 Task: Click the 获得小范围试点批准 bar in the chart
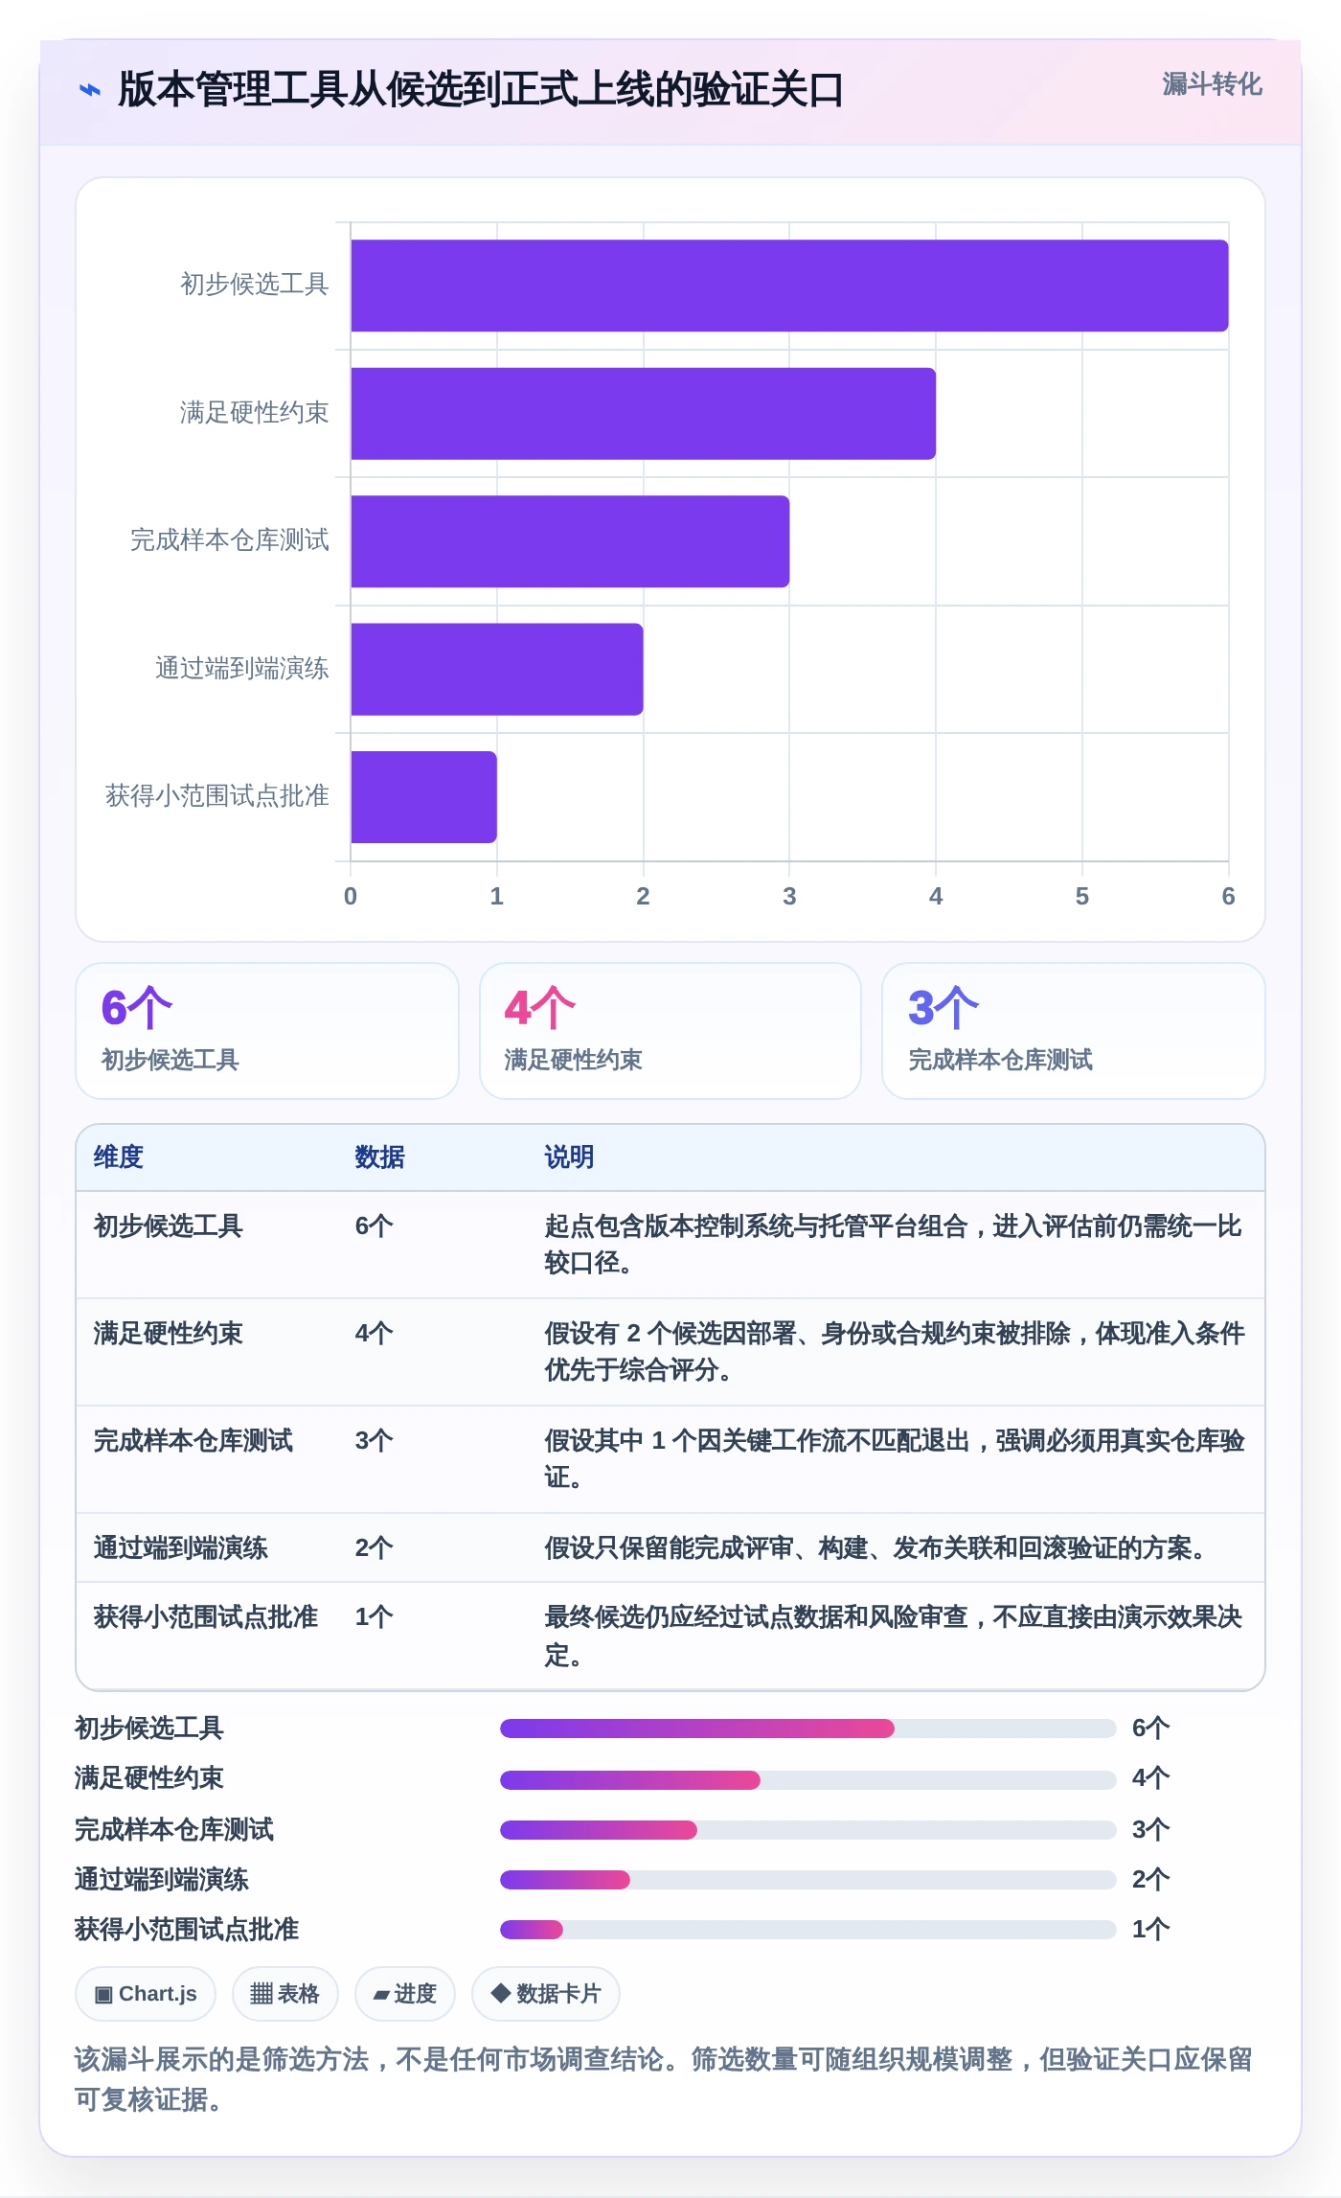pyautogui.click(x=423, y=797)
